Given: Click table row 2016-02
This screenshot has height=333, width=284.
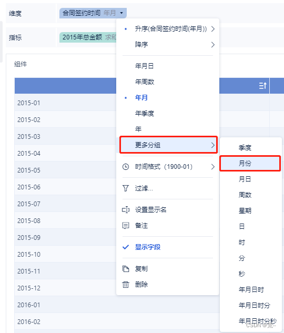Looking at the screenshot, I should coord(117,321).
